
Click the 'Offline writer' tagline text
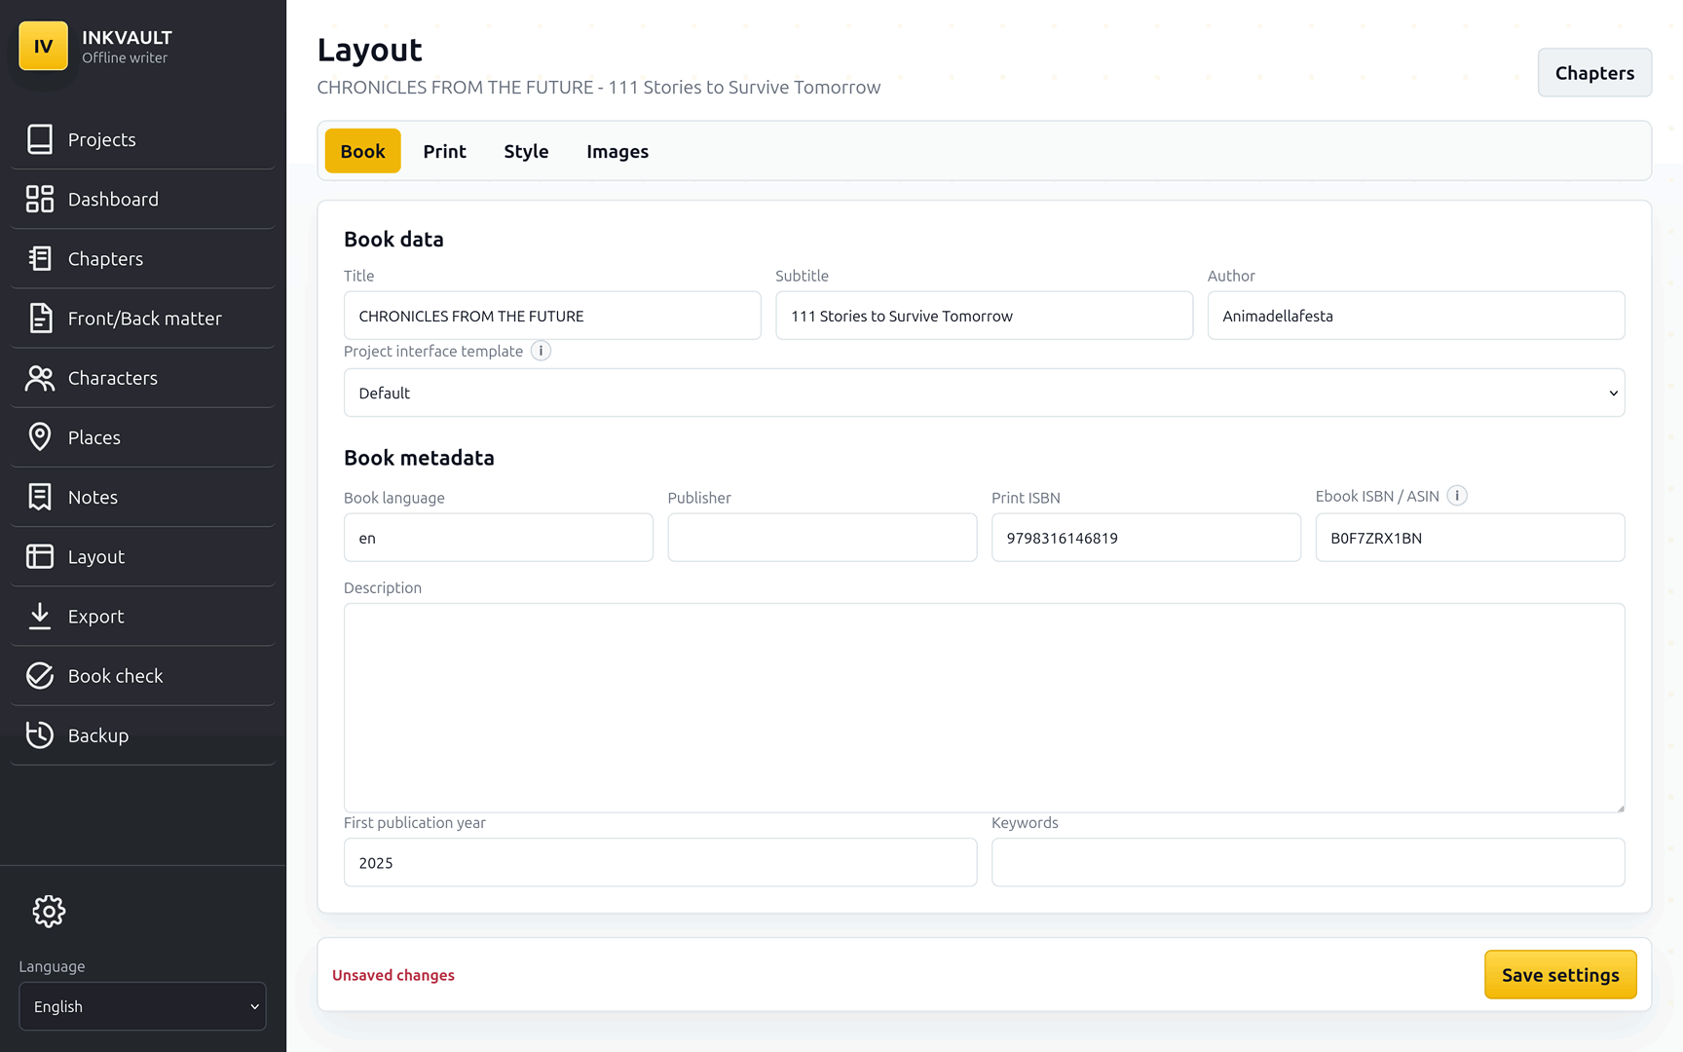click(x=125, y=58)
